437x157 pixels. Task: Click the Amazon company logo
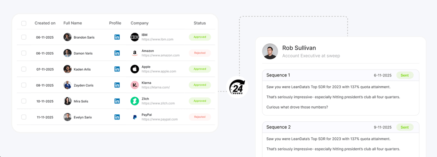(135, 53)
